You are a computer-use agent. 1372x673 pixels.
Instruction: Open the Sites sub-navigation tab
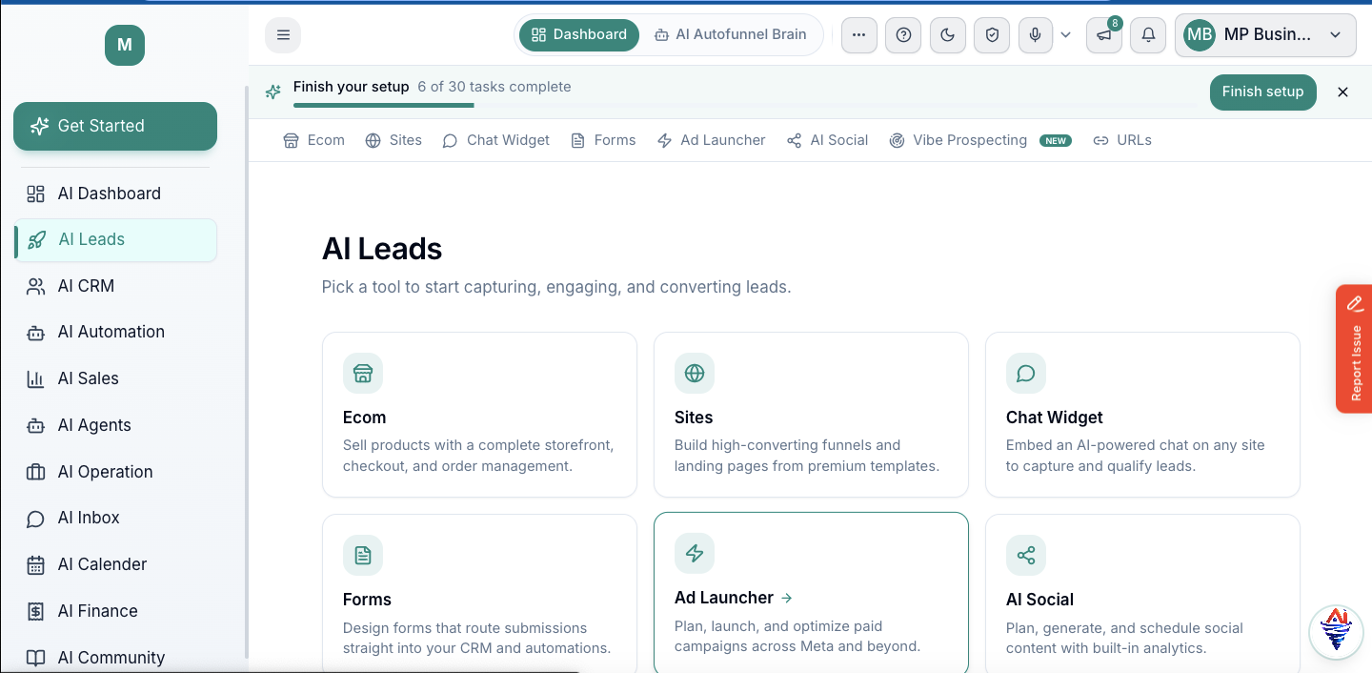click(x=393, y=140)
